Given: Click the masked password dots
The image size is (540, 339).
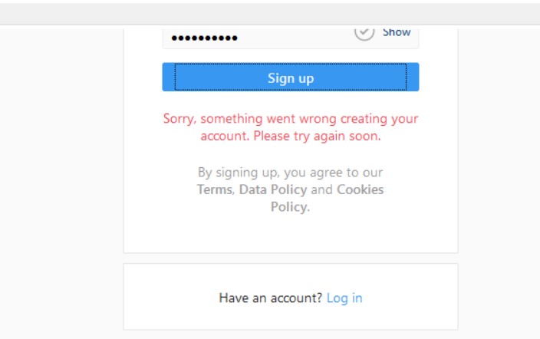Looking at the screenshot, I should click(x=204, y=38).
